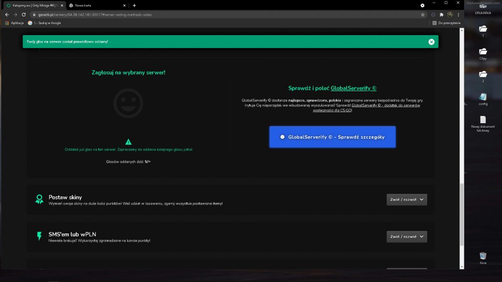The image size is (502, 282).
Task: Go back using browser back arrow
Action: pos(7,15)
